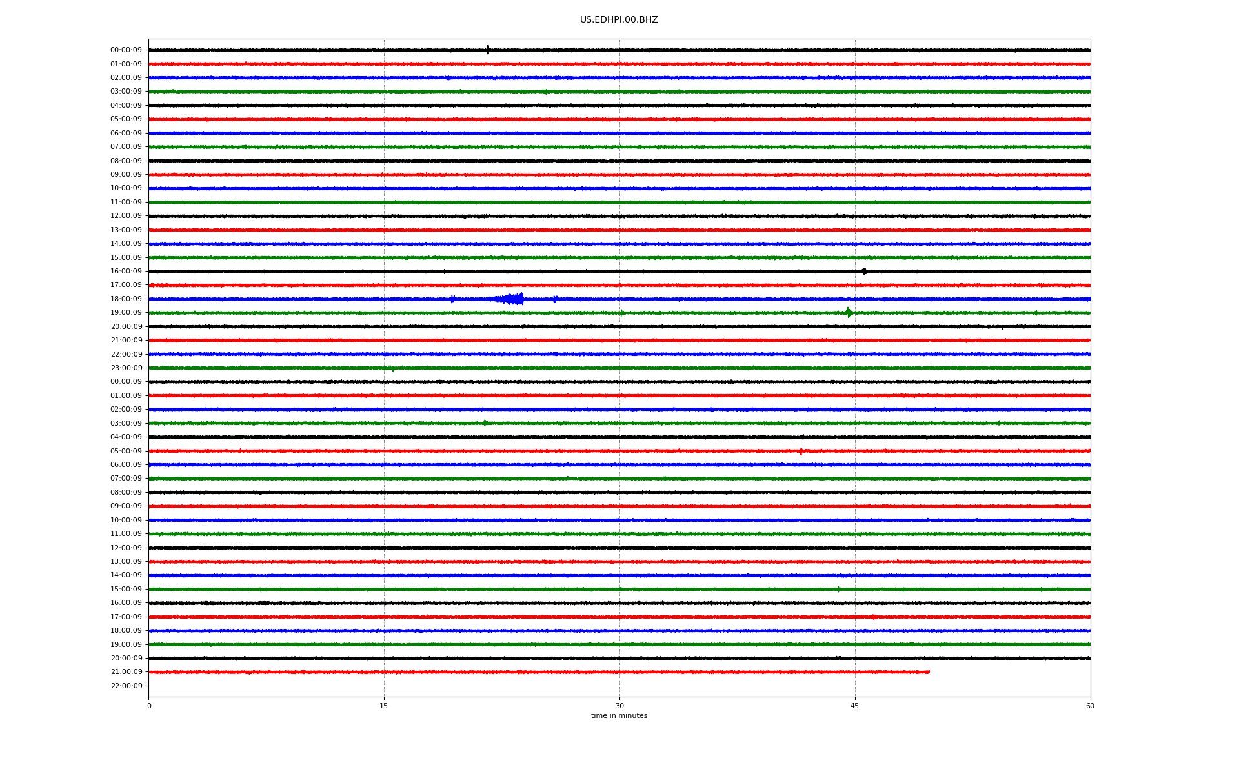Screen dimensions: 1239x774
Task: Click the 0 tick label on x-axis
Action: click(149, 706)
